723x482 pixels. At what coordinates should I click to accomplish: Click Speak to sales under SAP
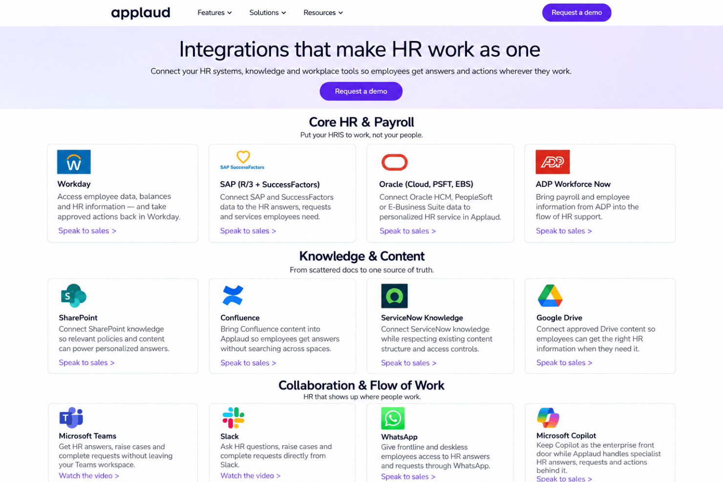coord(248,231)
